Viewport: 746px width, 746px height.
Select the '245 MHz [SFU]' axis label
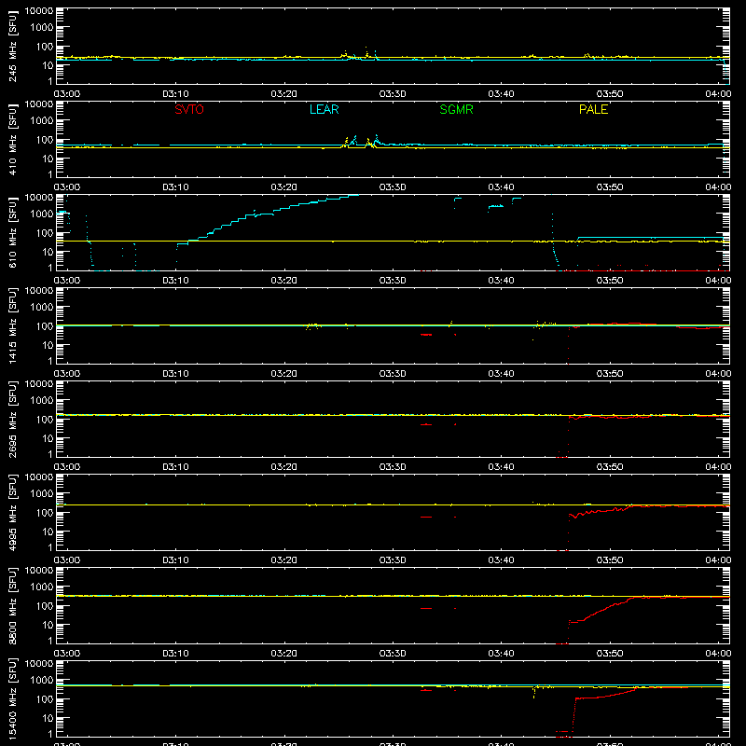tap(13, 47)
